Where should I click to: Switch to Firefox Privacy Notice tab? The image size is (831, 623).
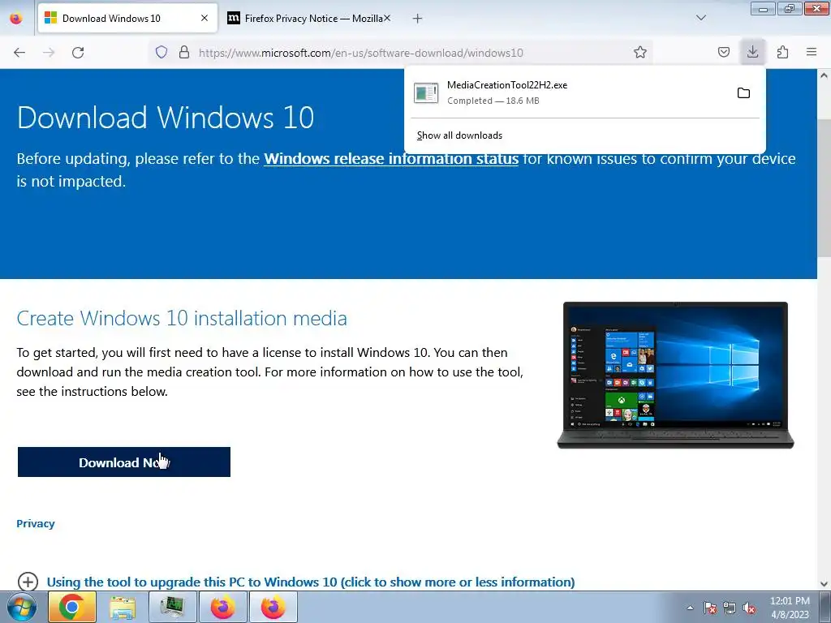pos(309,18)
